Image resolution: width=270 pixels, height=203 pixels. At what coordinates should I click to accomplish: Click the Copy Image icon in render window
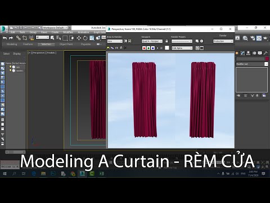coord(112,48)
